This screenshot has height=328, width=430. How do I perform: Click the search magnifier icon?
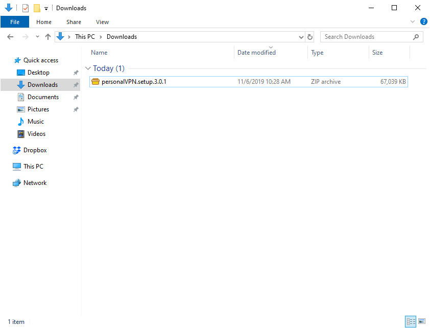click(x=416, y=37)
